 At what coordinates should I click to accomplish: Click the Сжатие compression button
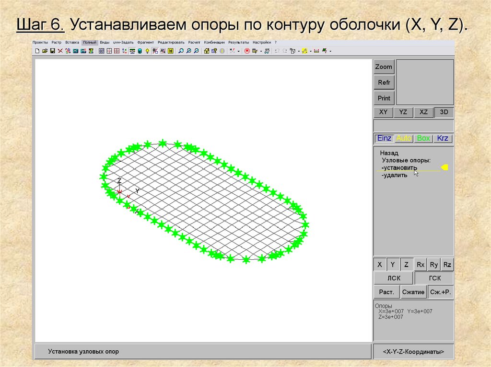(x=413, y=292)
